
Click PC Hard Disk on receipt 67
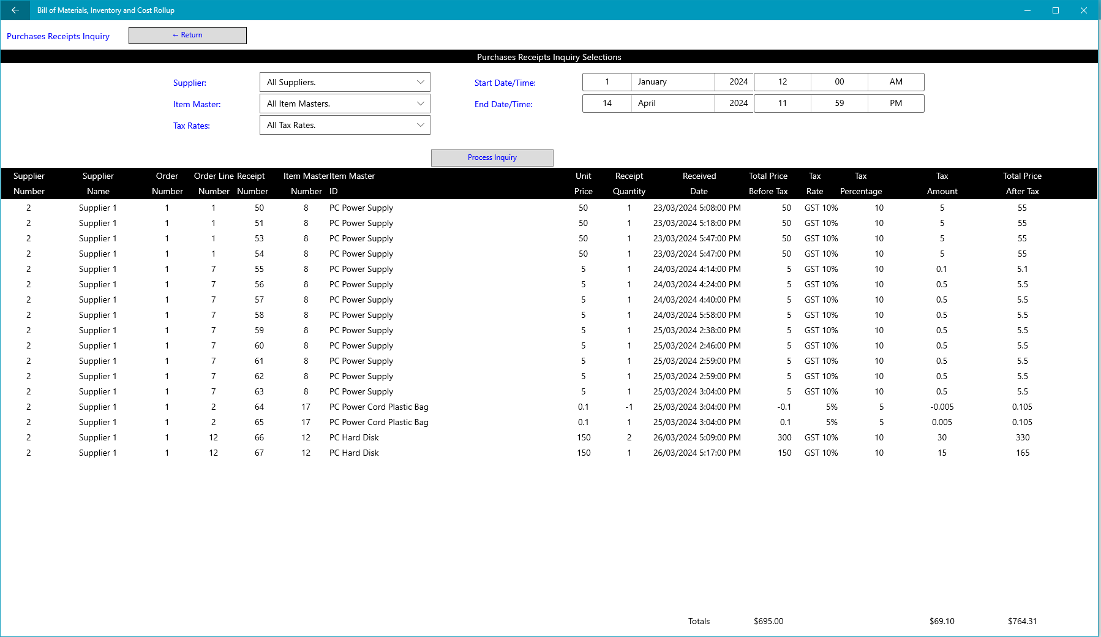point(354,453)
